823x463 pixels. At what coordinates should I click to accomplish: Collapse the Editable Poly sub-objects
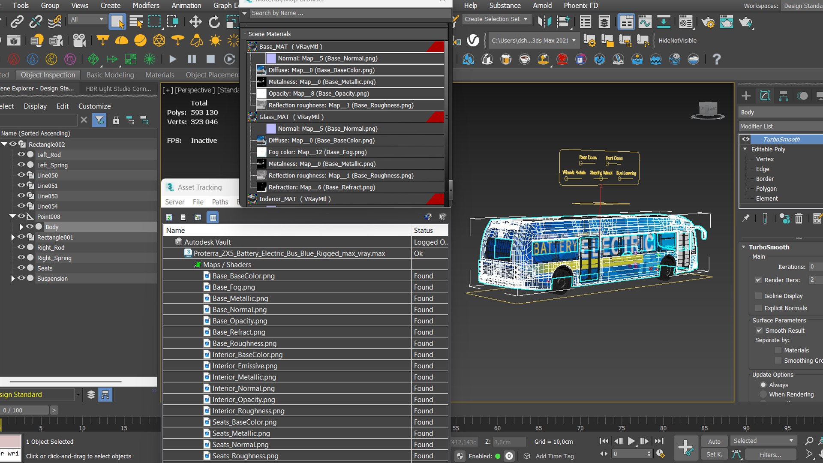point(745,149)
